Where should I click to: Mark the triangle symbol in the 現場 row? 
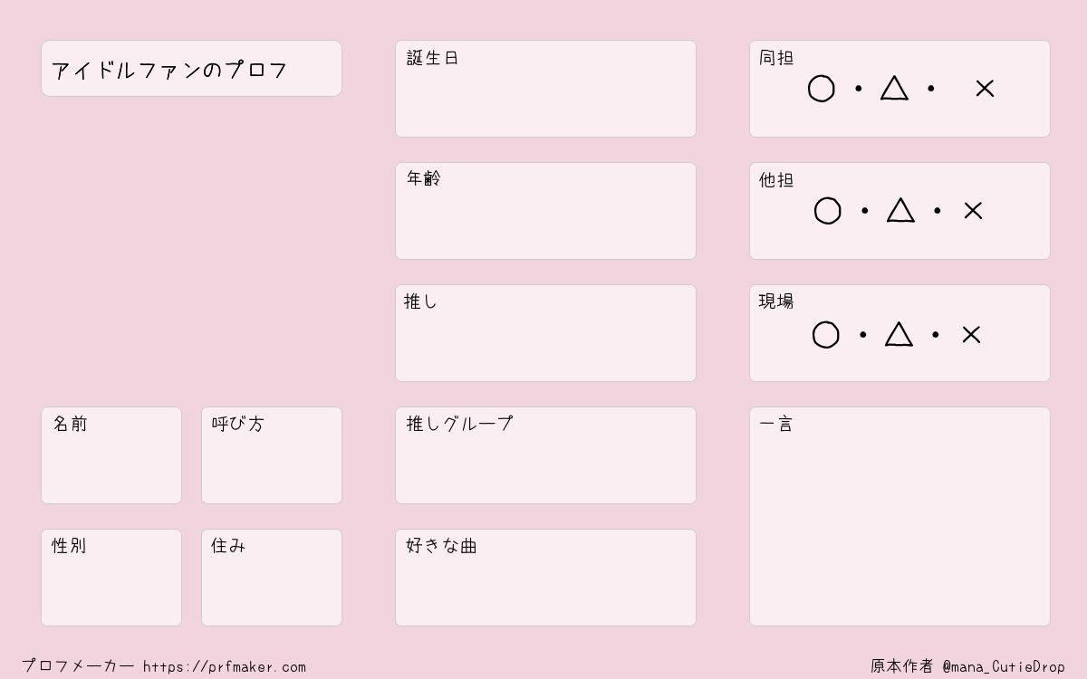(x=899, y=334)
